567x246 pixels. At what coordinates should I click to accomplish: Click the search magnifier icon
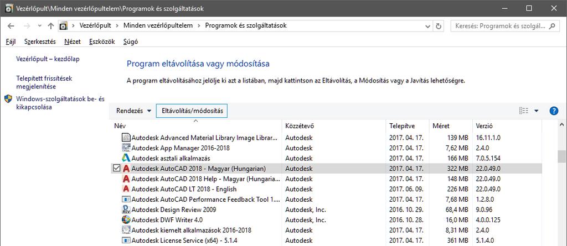tap(552, 26)
